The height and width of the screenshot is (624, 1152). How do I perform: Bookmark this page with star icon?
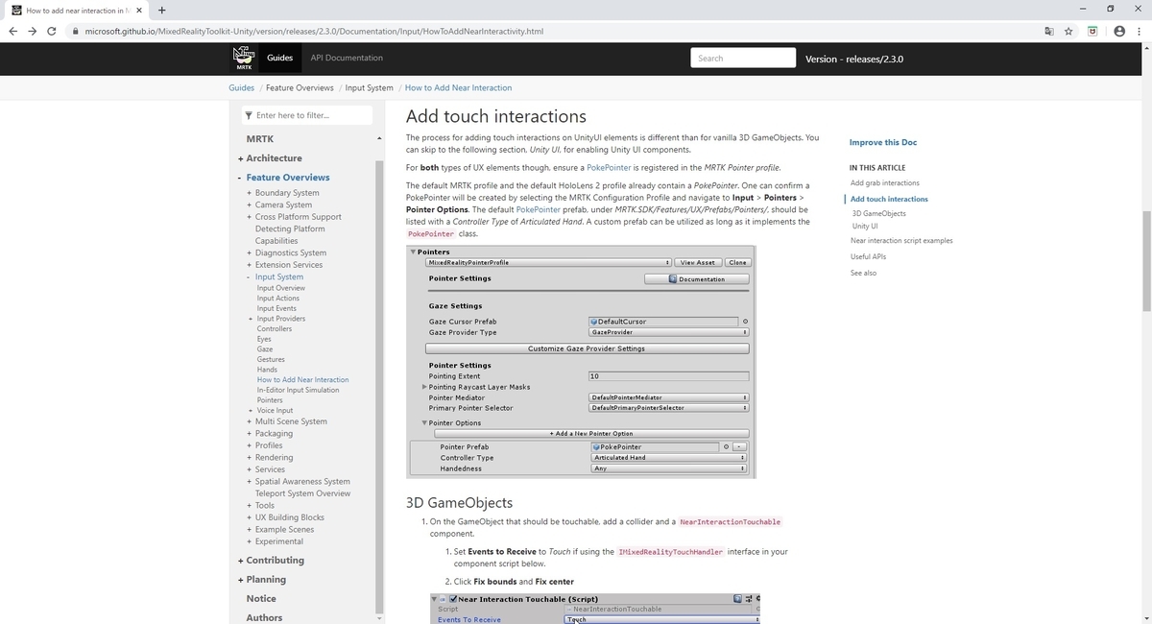[1068, 31]
